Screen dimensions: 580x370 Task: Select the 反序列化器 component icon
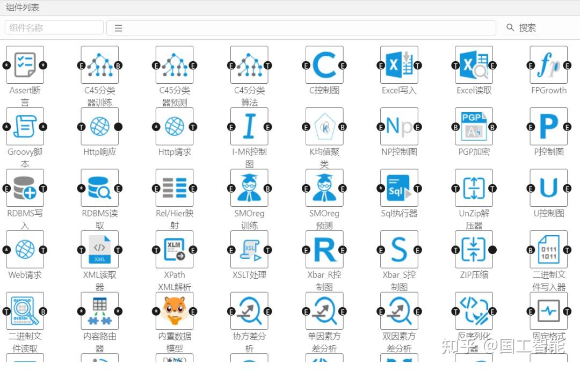474,311
